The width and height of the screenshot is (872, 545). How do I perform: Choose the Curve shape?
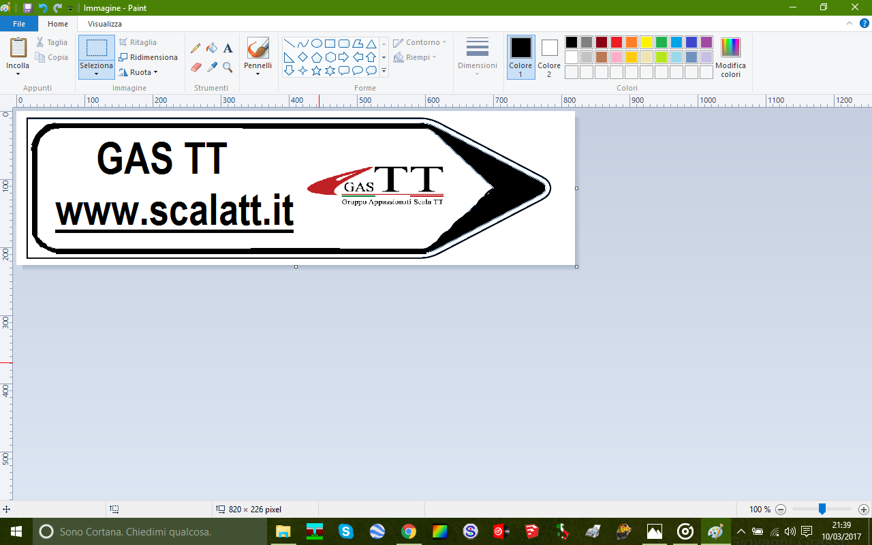[x=302, y=44]
